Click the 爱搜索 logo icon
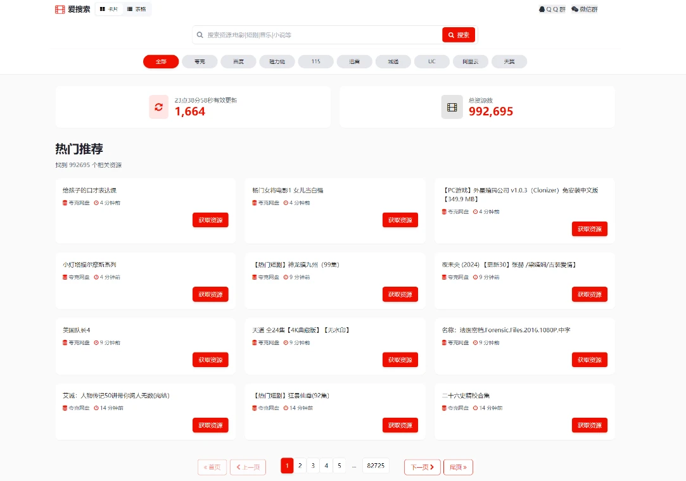 [60, 9]
